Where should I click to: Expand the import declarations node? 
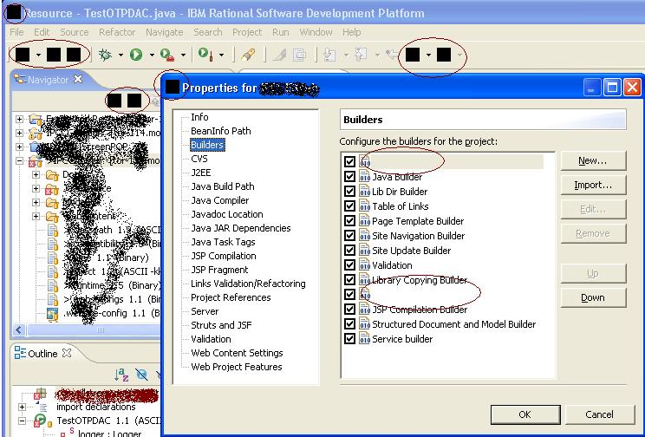point(22,407)
